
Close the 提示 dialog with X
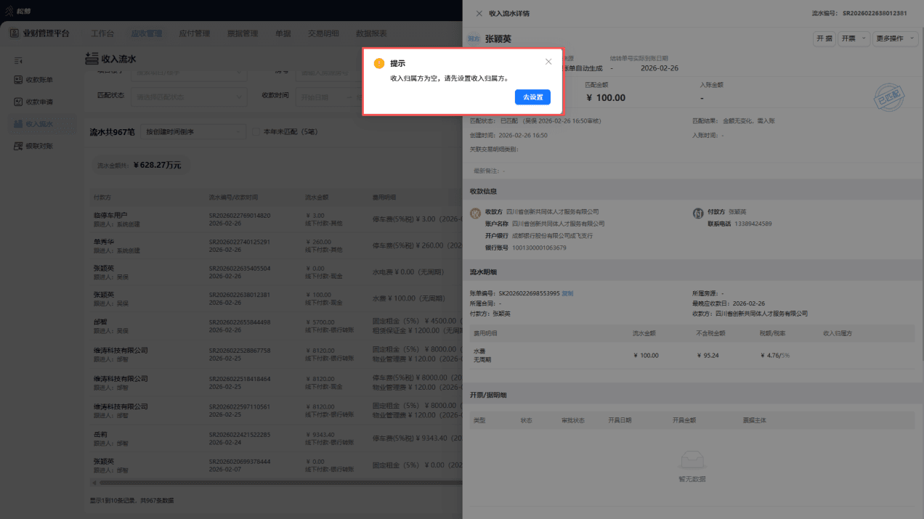tap(548, 62)
